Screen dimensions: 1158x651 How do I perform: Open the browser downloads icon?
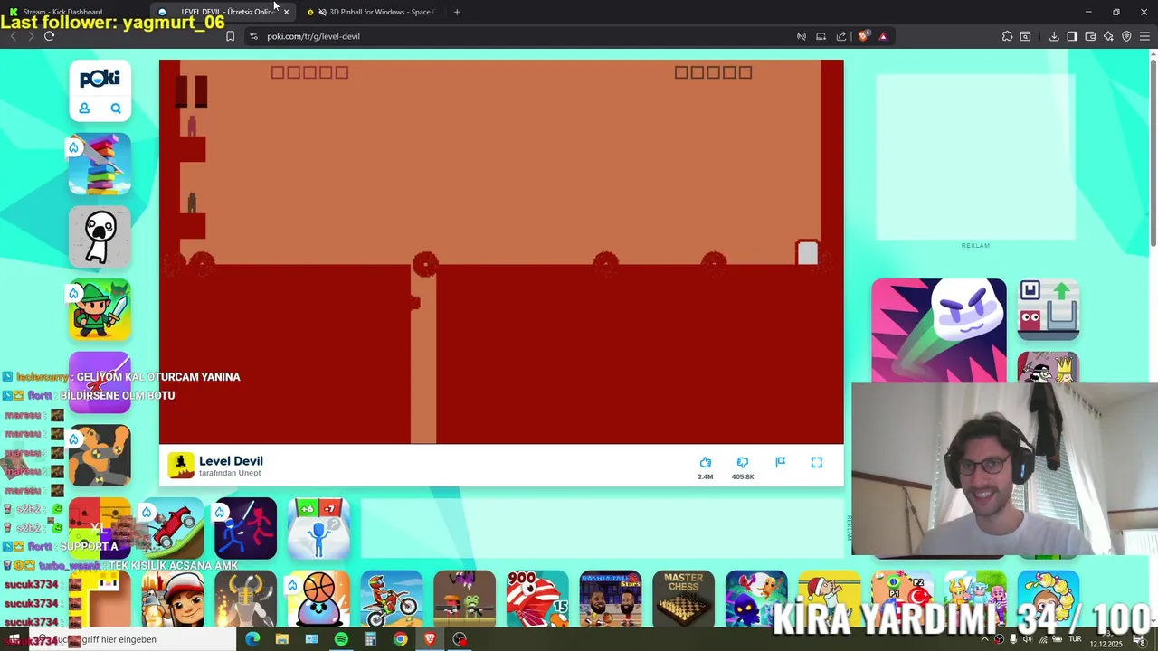pos(1054,36)
